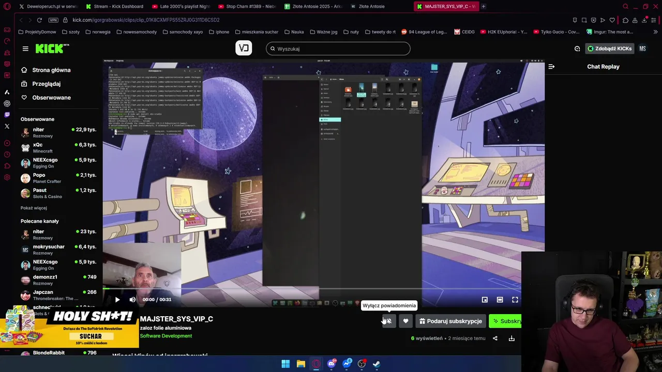Open the MS profile avatar menu

click(x=642, y=49)
